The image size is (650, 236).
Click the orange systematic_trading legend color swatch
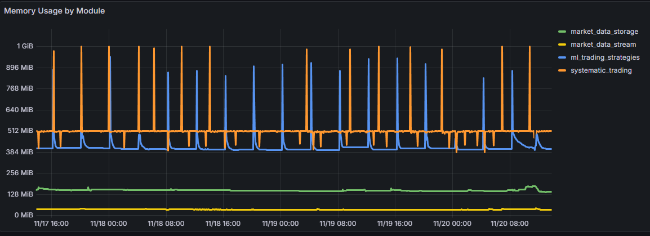click(561, 70)
